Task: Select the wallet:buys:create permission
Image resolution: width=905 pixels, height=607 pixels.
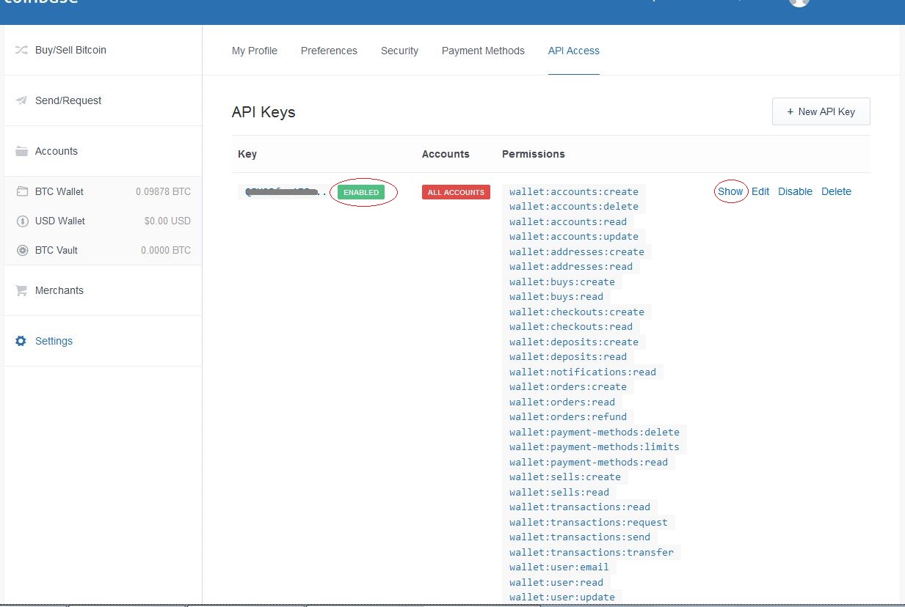Action: (x=562, y=282)
